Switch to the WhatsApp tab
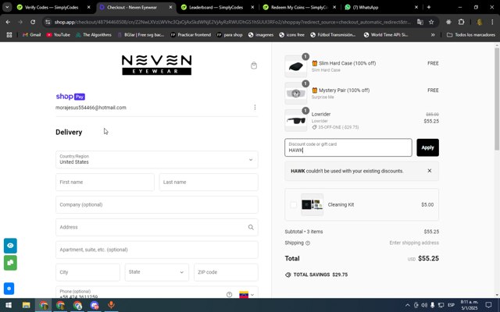This screenshot has height=312, width=500. point(366,7)
